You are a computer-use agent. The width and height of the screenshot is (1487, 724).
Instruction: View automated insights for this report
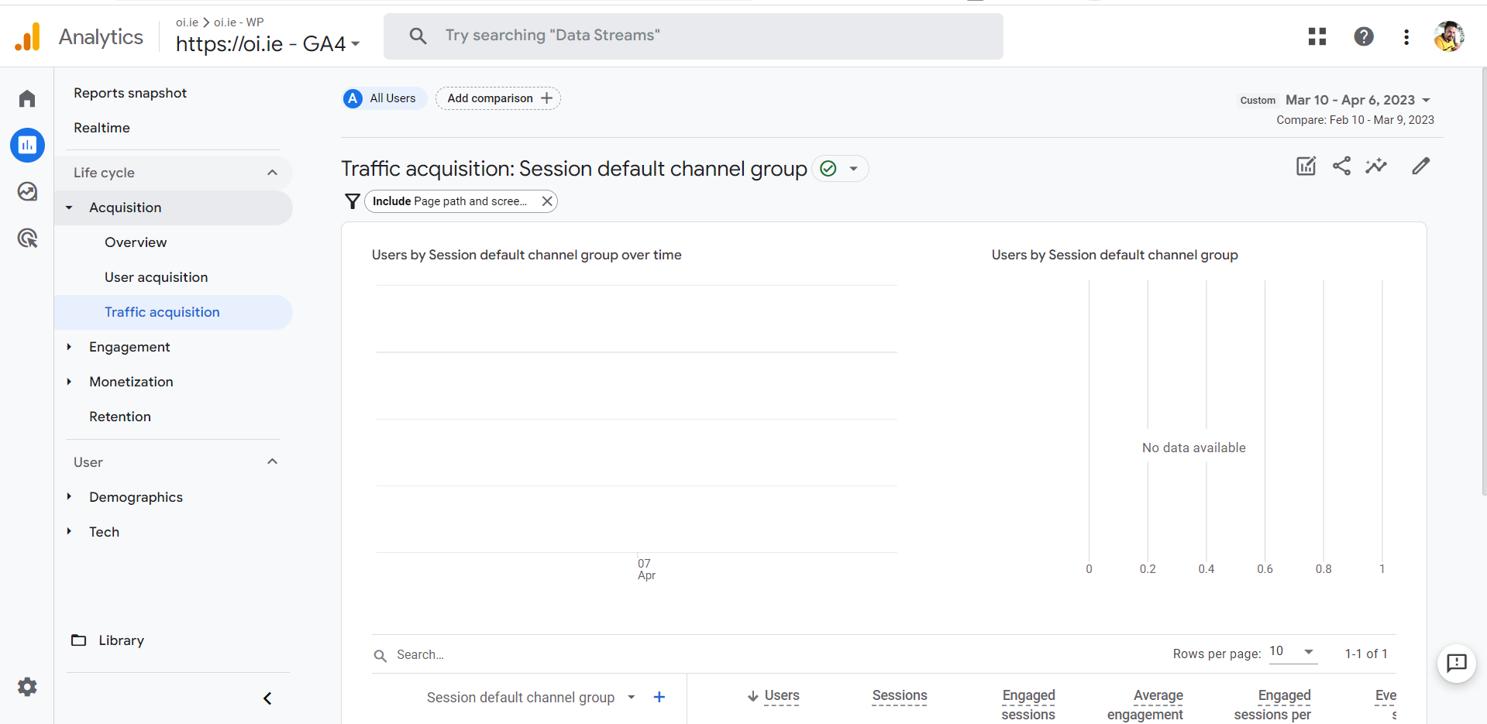point(1378,166)
